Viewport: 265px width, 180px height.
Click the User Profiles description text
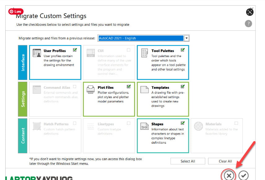pos(59,61)
